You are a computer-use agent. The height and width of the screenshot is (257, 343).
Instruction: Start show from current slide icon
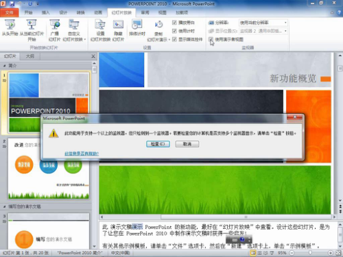coord(32,25)
